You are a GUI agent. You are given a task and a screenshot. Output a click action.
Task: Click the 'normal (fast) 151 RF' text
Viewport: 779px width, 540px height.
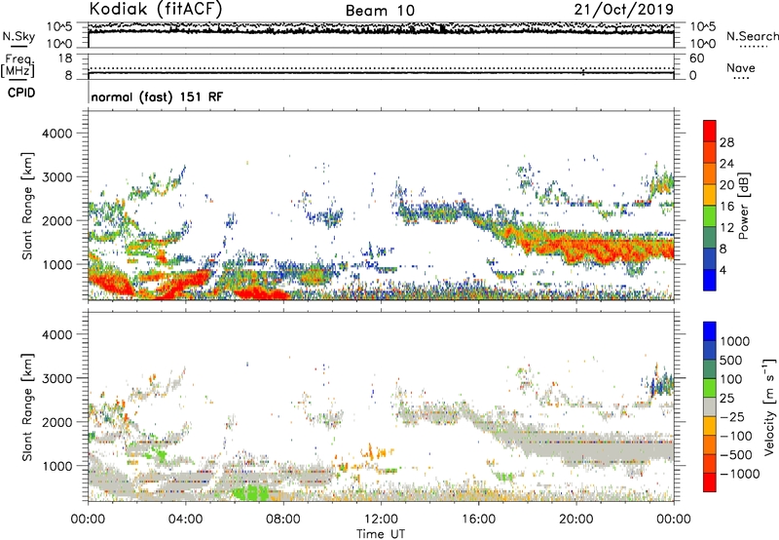[x=157, y=96]
